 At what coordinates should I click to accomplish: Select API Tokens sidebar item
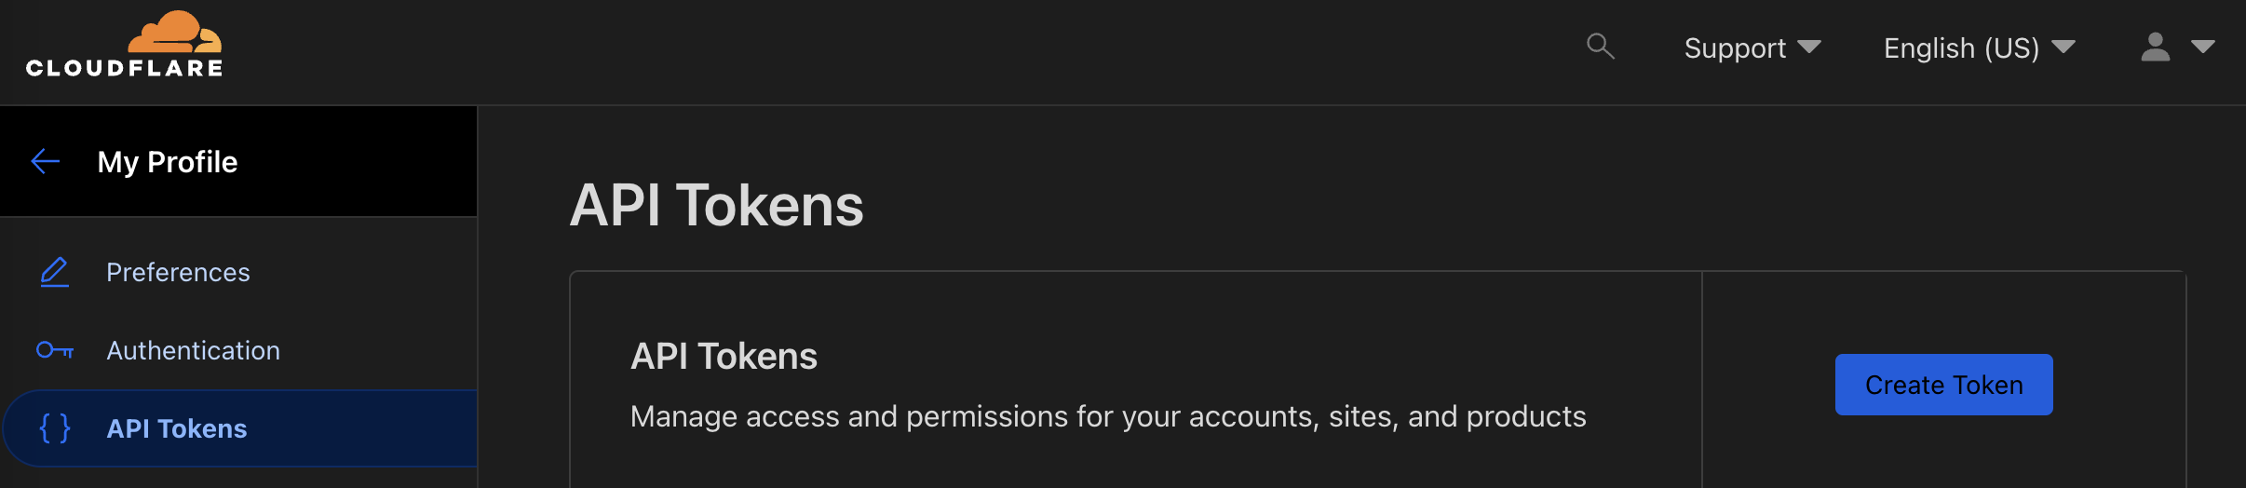coord(239,428)
